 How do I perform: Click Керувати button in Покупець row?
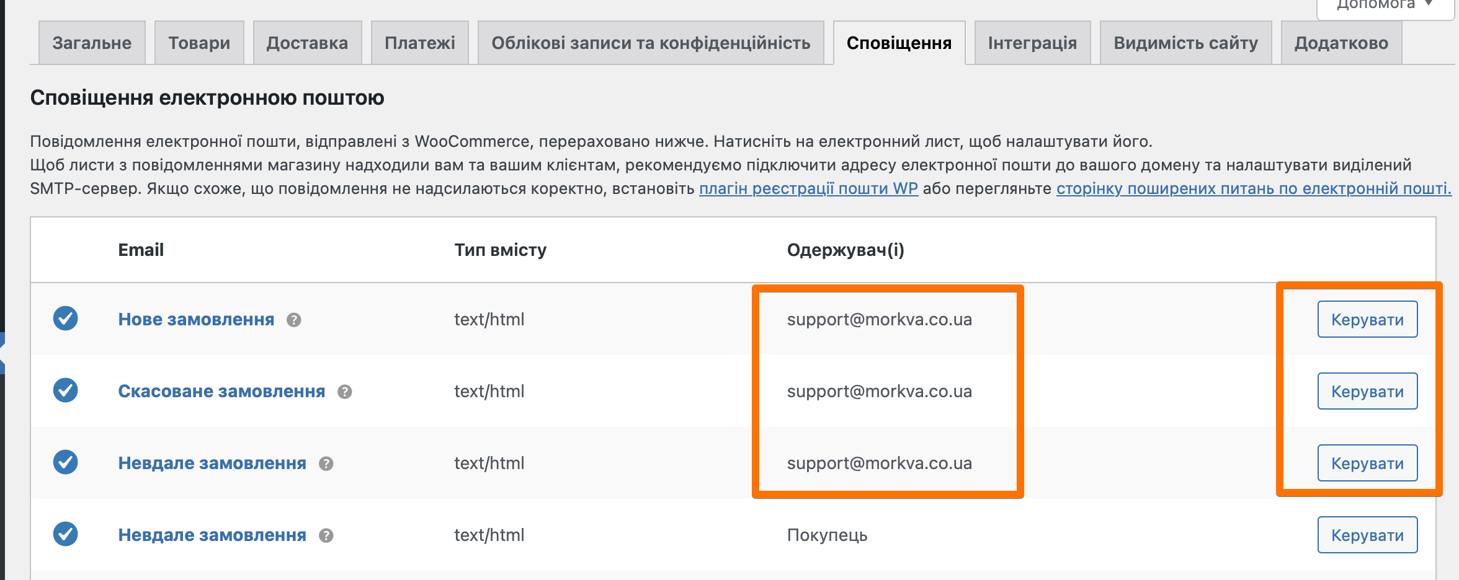click(1367, 535)
